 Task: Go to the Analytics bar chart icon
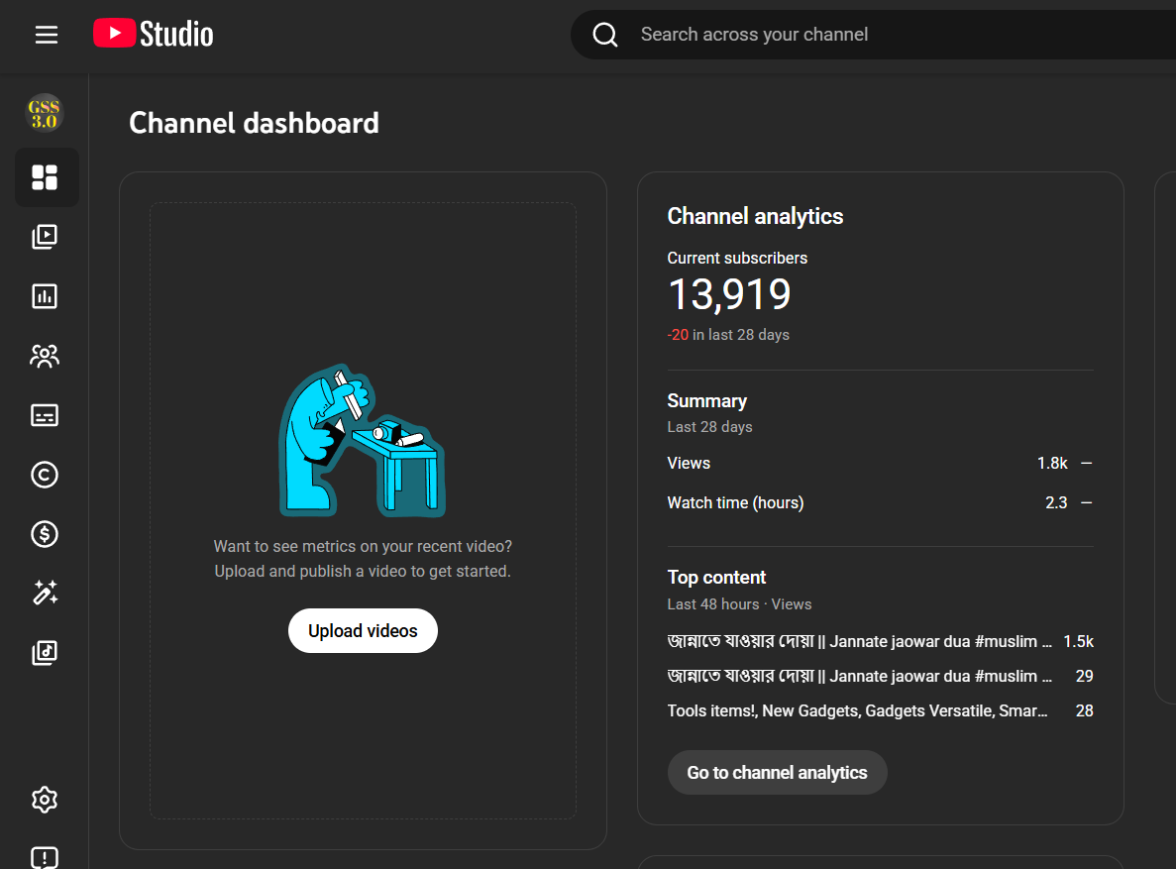[x=46, y=296]
